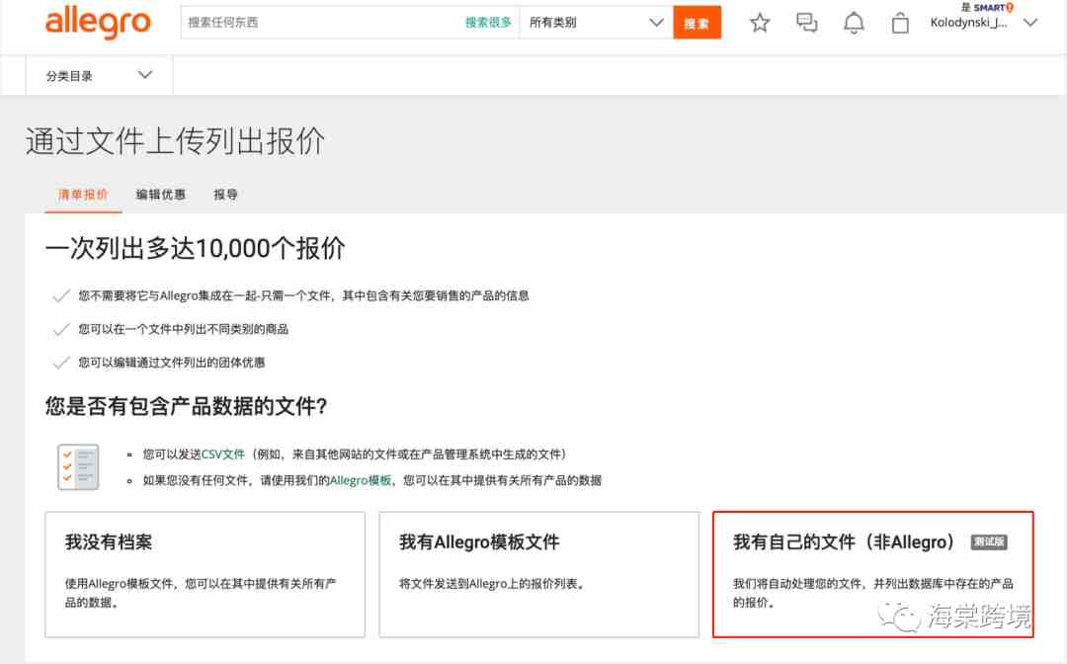
Task: Switch to the 报导 tab
Action: coord(225,195)
